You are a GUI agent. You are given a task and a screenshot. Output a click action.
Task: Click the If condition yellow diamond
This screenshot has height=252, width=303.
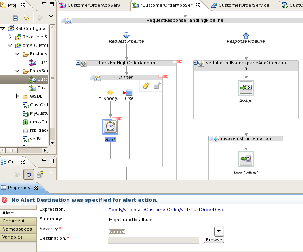click(110, 93)
